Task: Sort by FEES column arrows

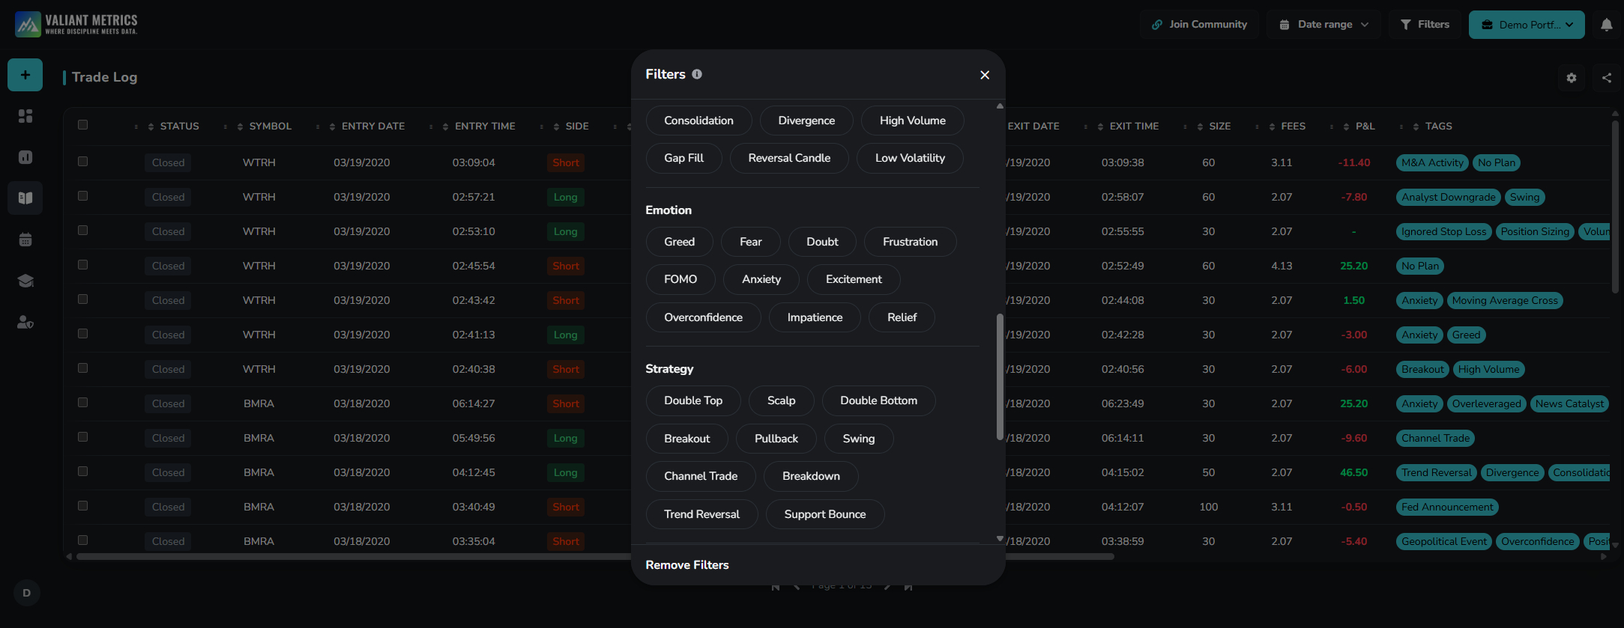Action: [x=1273, y=126]
